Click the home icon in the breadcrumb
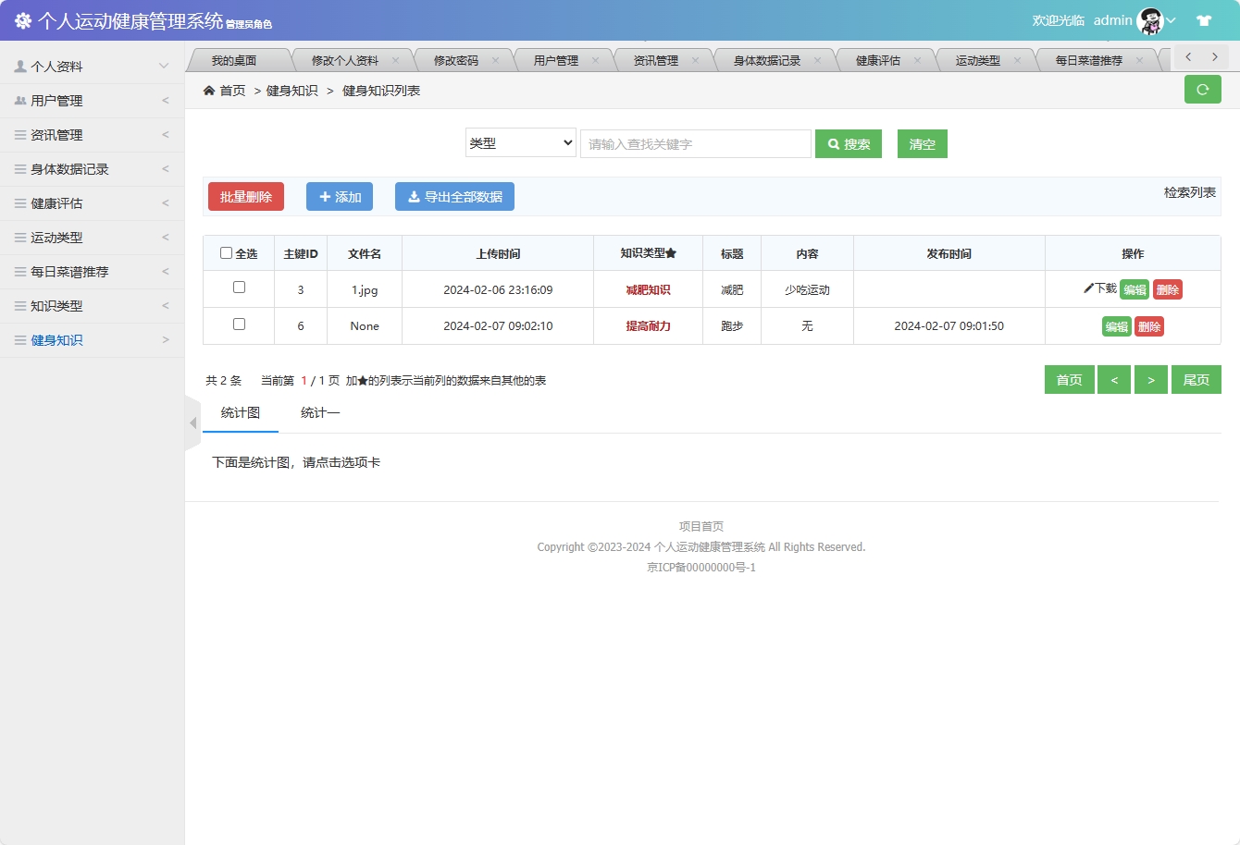This screenshot has width=1240, height=845. coord(208,91)
